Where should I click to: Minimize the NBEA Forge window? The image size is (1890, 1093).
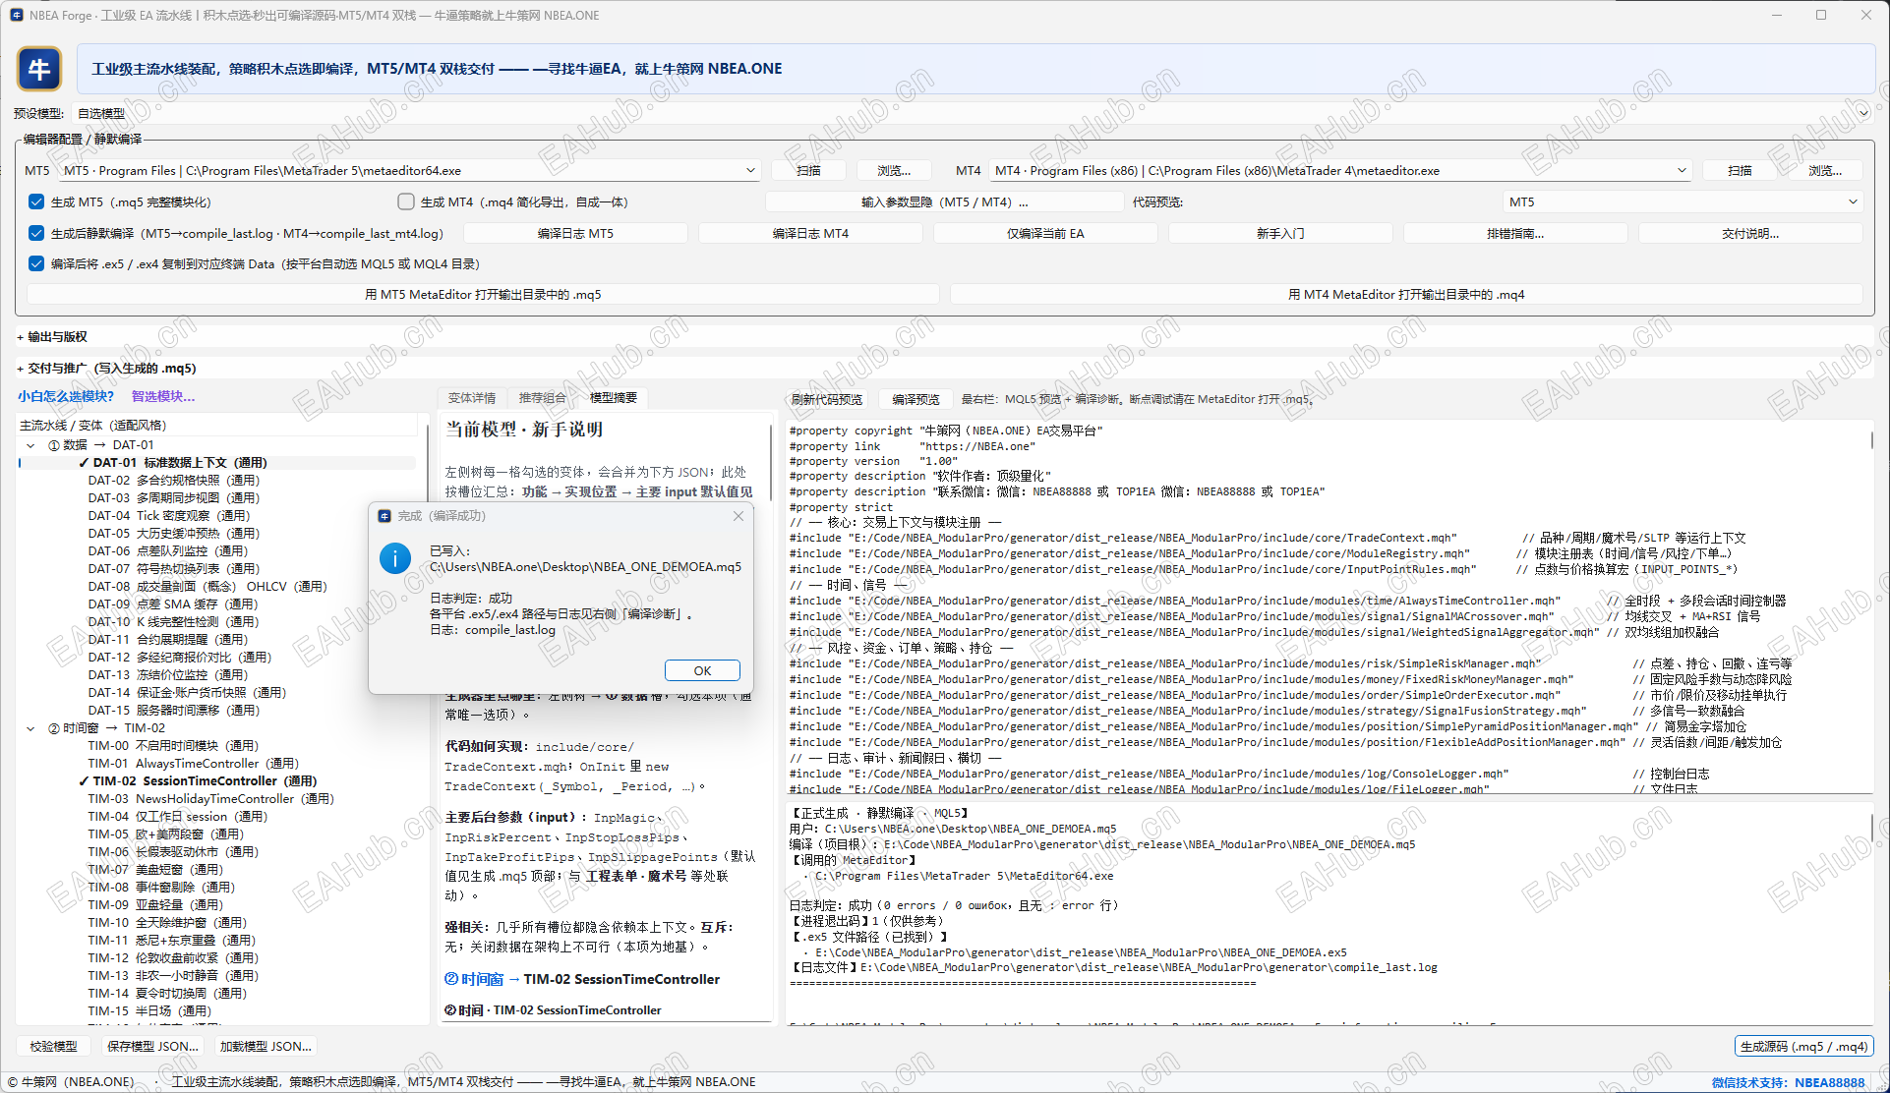pyautogui.click(x=1777, y=15)
